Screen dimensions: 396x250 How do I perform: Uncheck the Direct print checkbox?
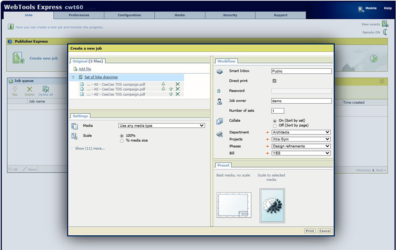(274, 81)
